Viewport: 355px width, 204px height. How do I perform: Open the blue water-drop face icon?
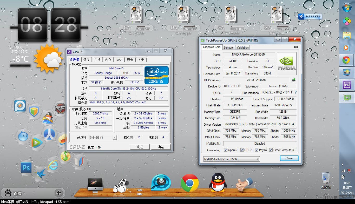(x=23, y=136)
